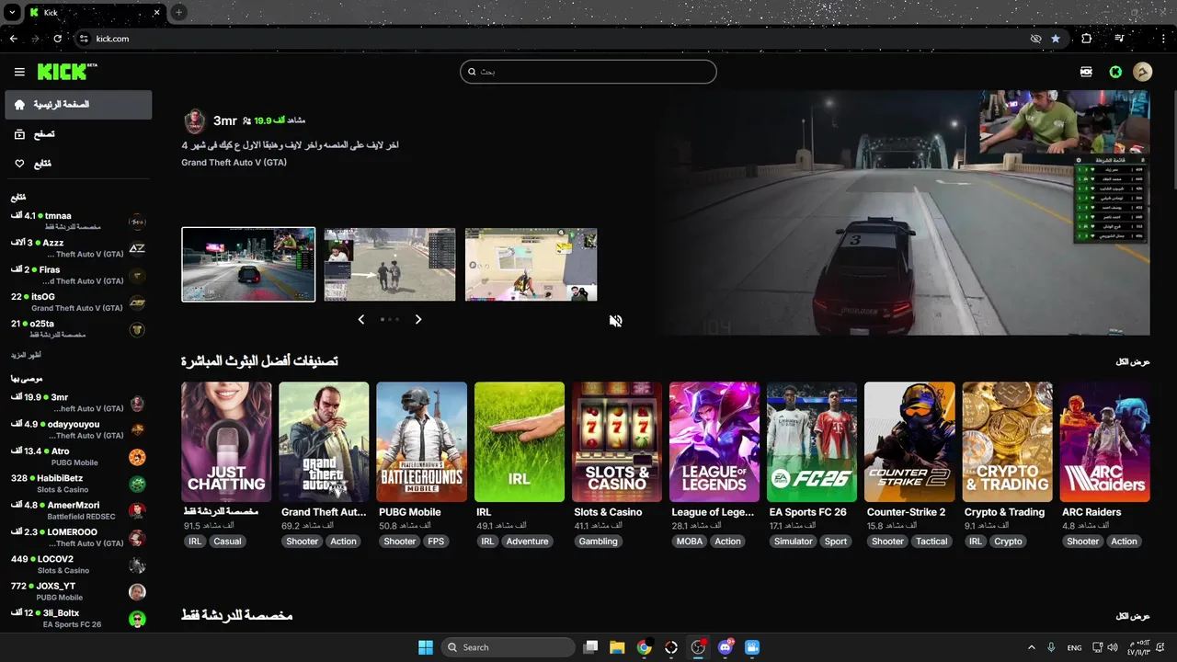The image size is (1177, 662).
Task: Bookmark this page with star icon
Action: click(1056, 39)
